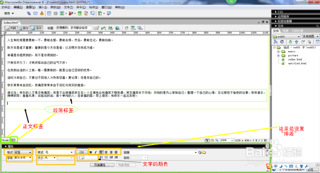The image size is (320, 173).
Task: Align text right
Action: tap(111, 153)
